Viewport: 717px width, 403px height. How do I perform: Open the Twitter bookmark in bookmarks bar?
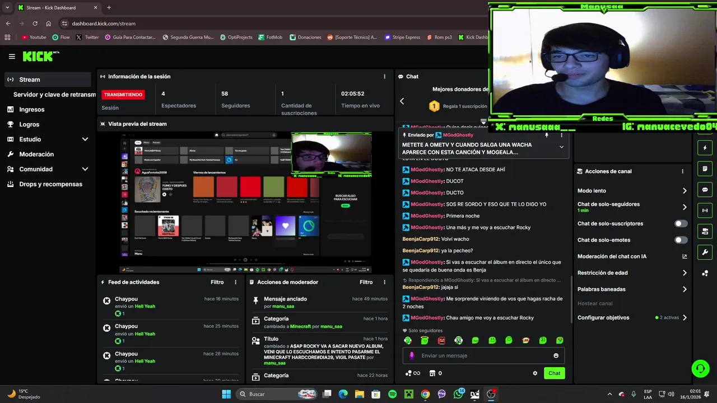click(87, 38)
